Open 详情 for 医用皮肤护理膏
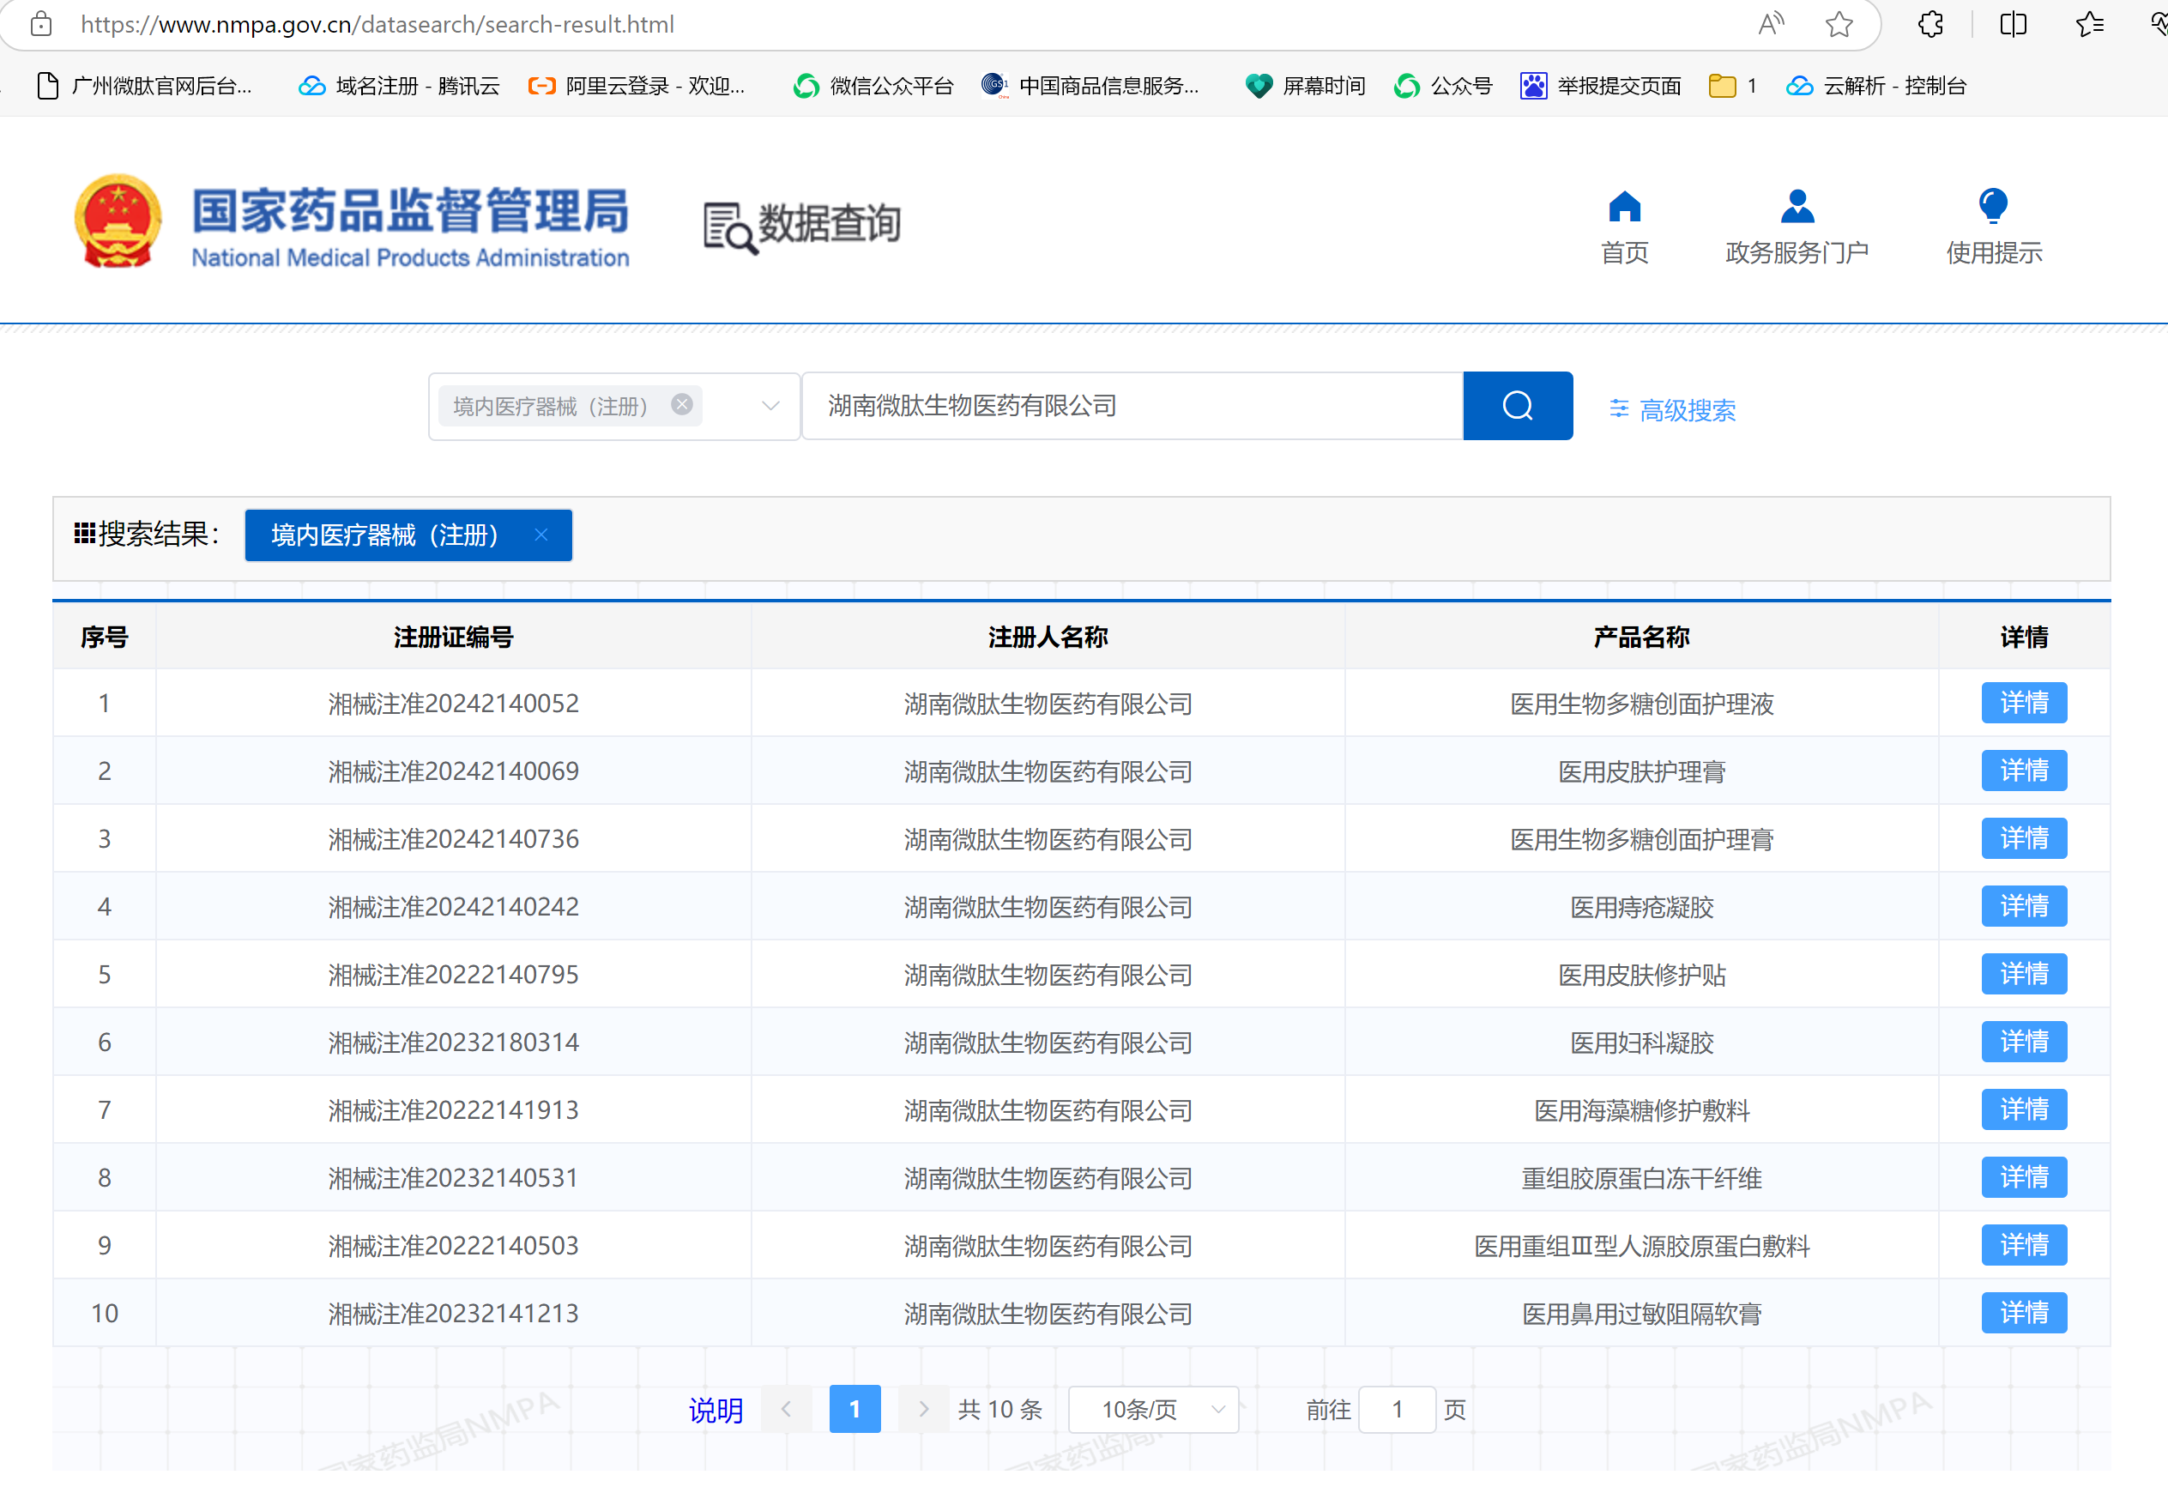 (x=2024, y=771)
